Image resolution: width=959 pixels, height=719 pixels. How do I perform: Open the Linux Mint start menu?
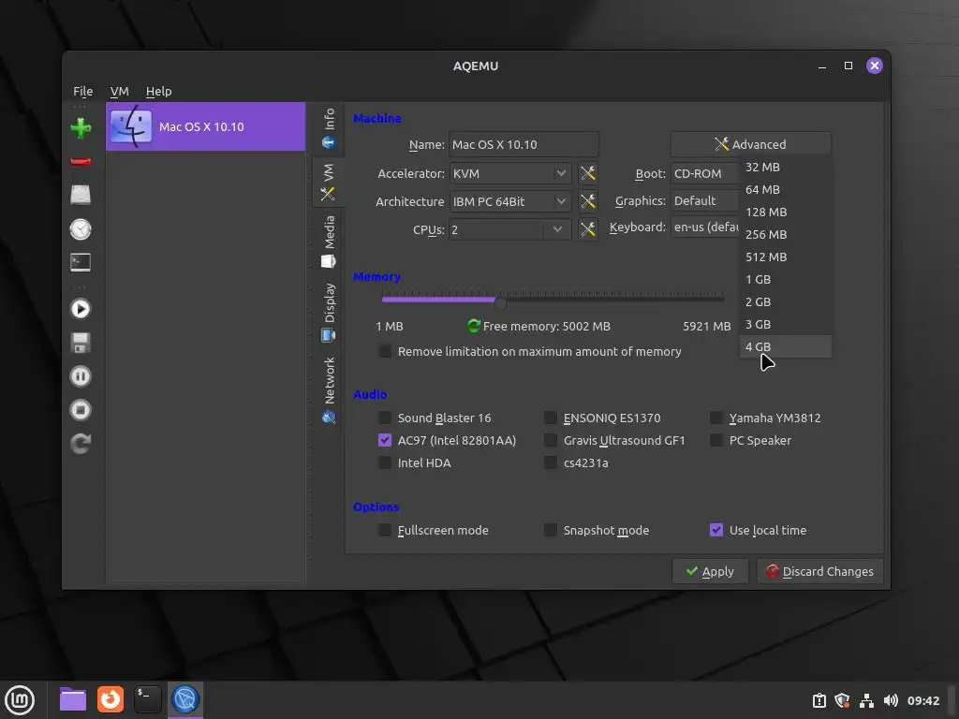(21, 699)
